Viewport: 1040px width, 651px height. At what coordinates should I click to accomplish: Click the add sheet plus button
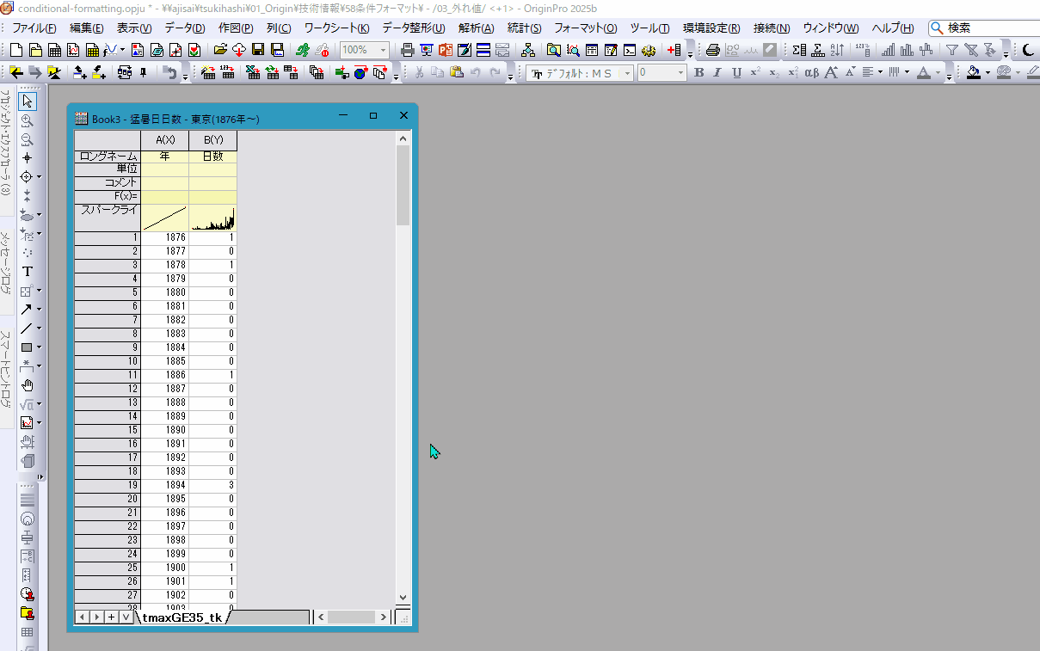(x=112, y=617)
